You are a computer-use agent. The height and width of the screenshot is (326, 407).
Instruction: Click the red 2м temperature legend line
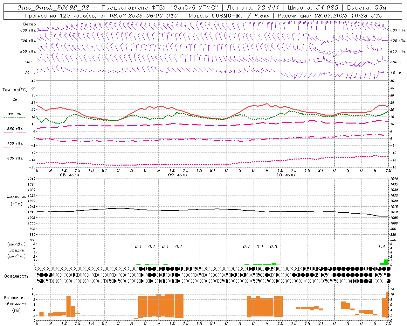pos(15,103)
